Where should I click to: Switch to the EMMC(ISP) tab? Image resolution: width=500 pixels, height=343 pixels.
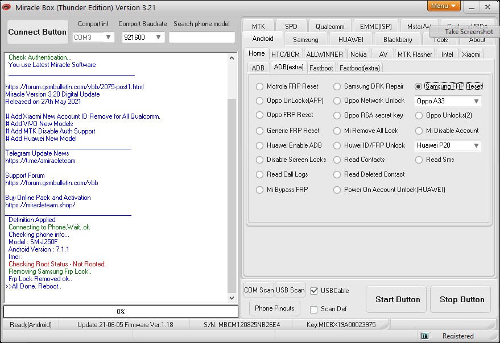point(375,27)
